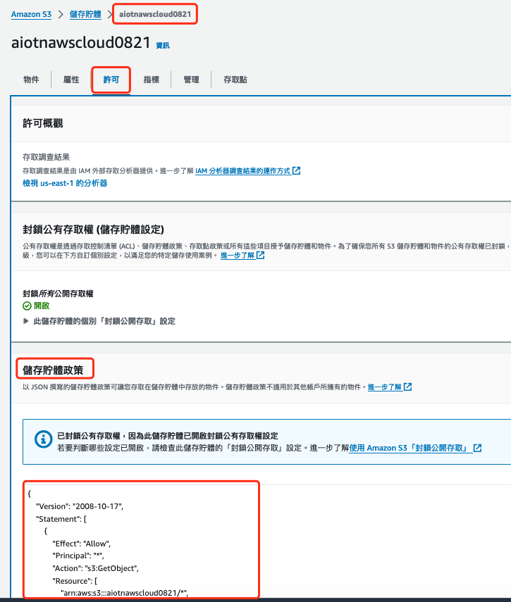Open the 指標 tab

click(x=151, y=80)
